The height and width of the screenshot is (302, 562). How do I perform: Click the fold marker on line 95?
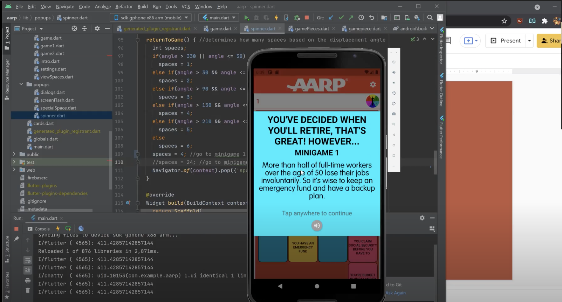pos(138,40)
